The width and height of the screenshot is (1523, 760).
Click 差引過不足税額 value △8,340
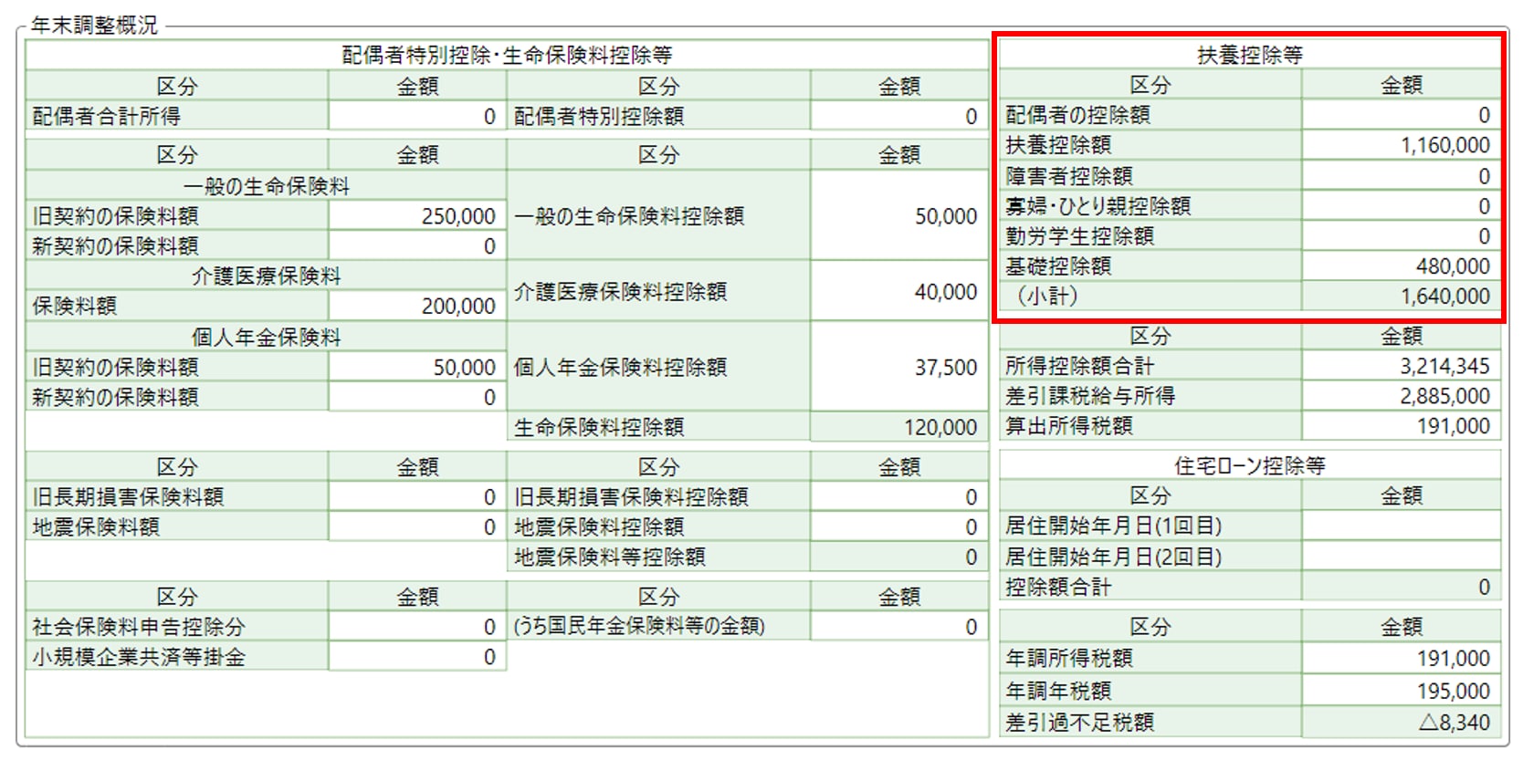tap(1401, 723)
